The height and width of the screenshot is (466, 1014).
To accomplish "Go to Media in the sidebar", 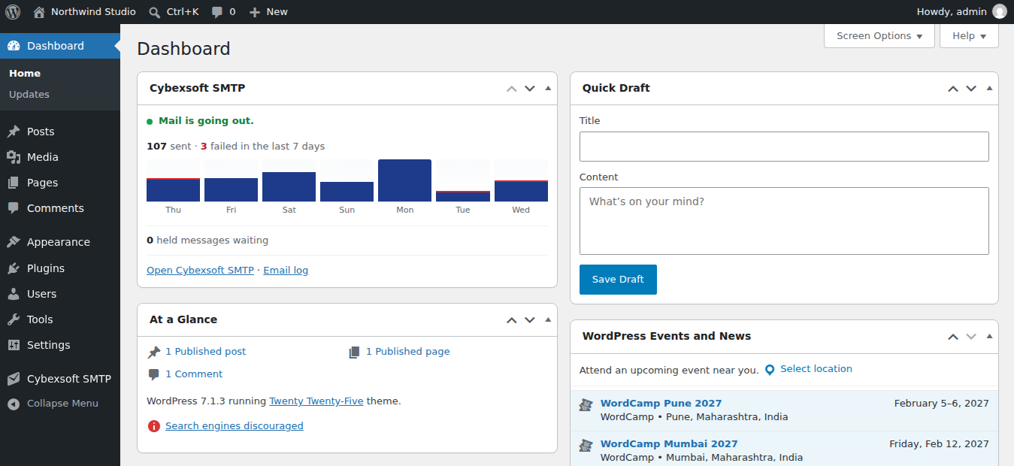I will click(x=43, y=157).
